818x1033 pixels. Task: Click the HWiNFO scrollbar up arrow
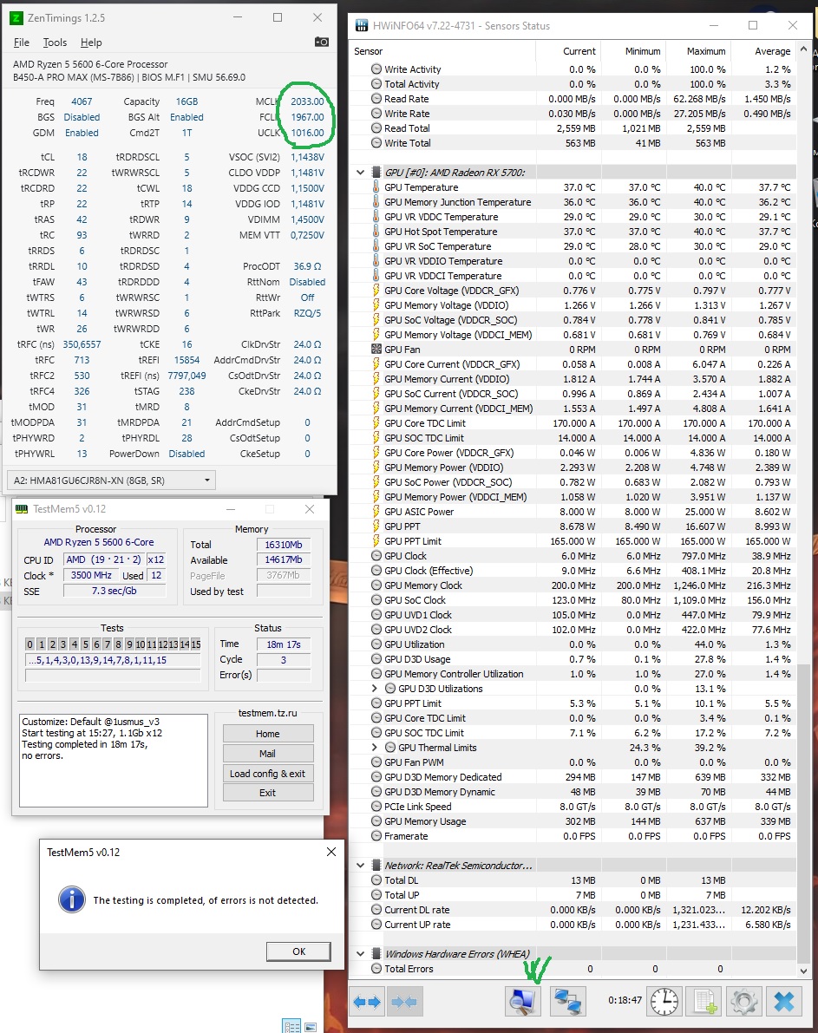(803, 49)
